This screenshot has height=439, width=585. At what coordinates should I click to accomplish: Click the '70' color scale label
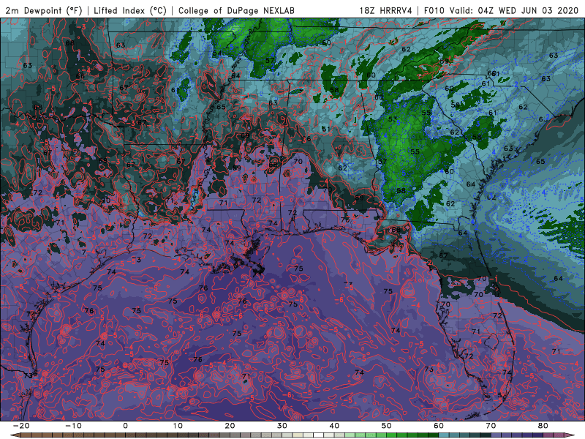tap(491, 426)
